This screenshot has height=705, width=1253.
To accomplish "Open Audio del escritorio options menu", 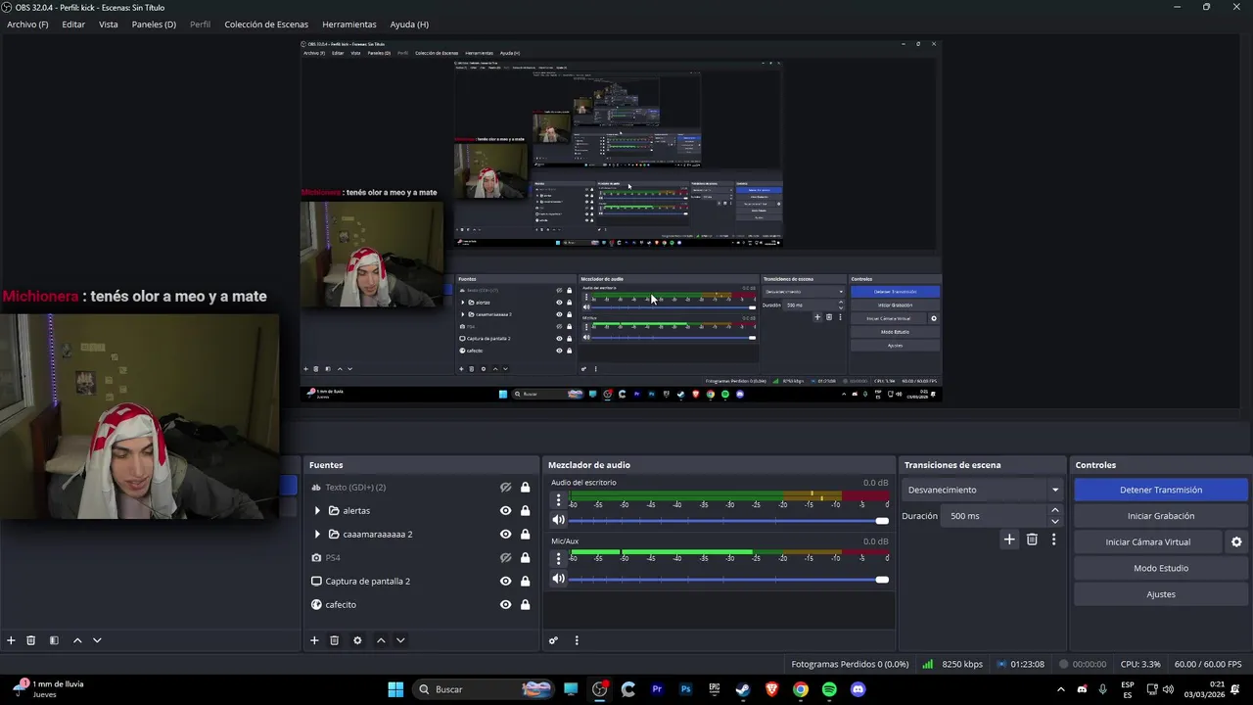I will tap(559, 500).
